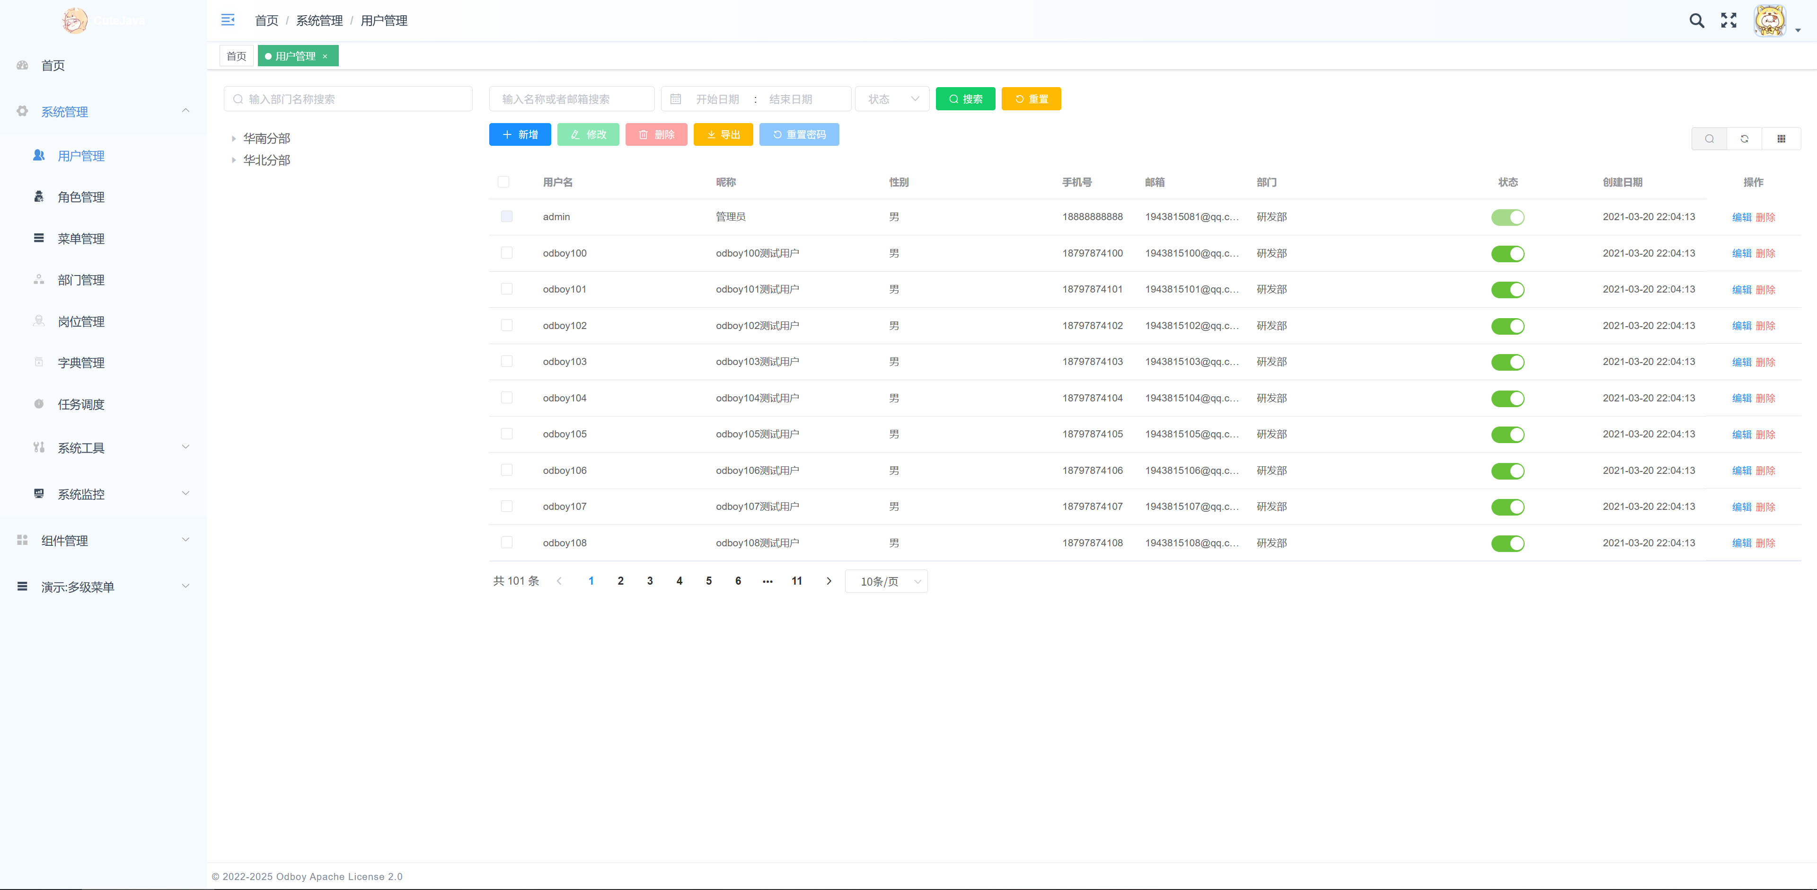
Task: Toggle search bar visibility icon above table
Action: 1709,139
